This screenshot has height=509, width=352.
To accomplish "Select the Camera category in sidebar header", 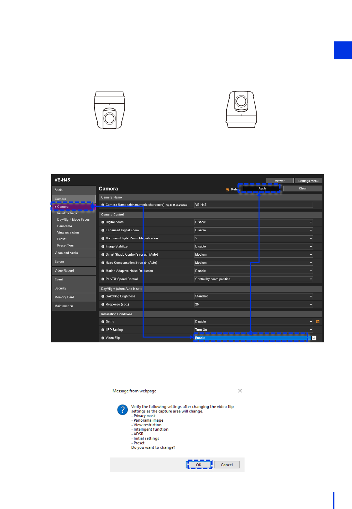I will click(74, 199).
